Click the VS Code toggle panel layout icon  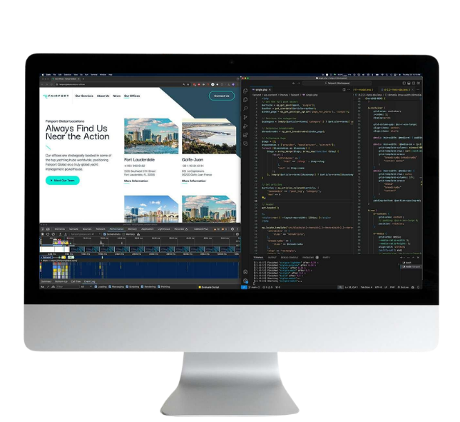pyautogui.click(x=409, y=84)
